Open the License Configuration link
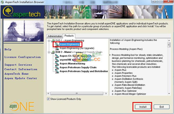The image size is (174, 114). point(23,57)
